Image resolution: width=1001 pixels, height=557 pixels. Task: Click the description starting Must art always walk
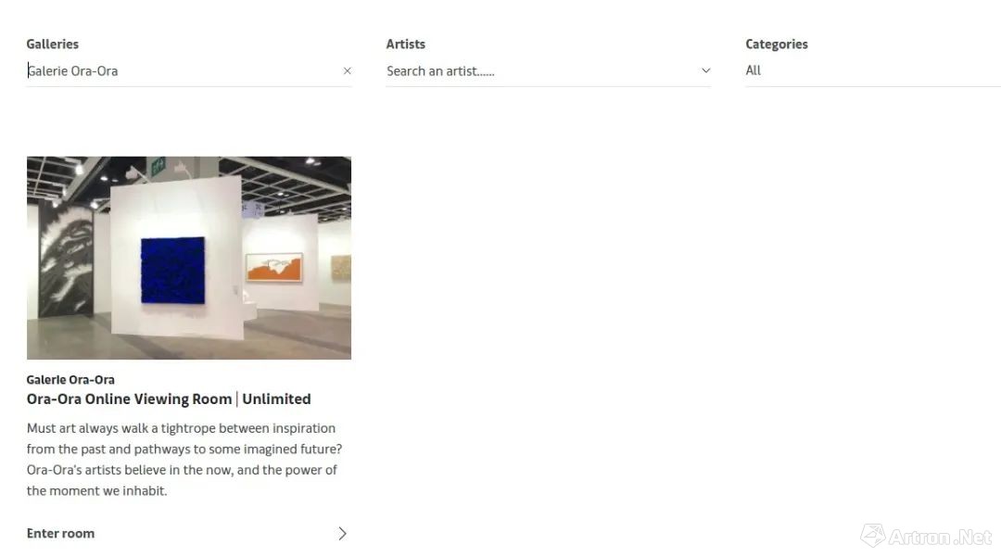184,460
